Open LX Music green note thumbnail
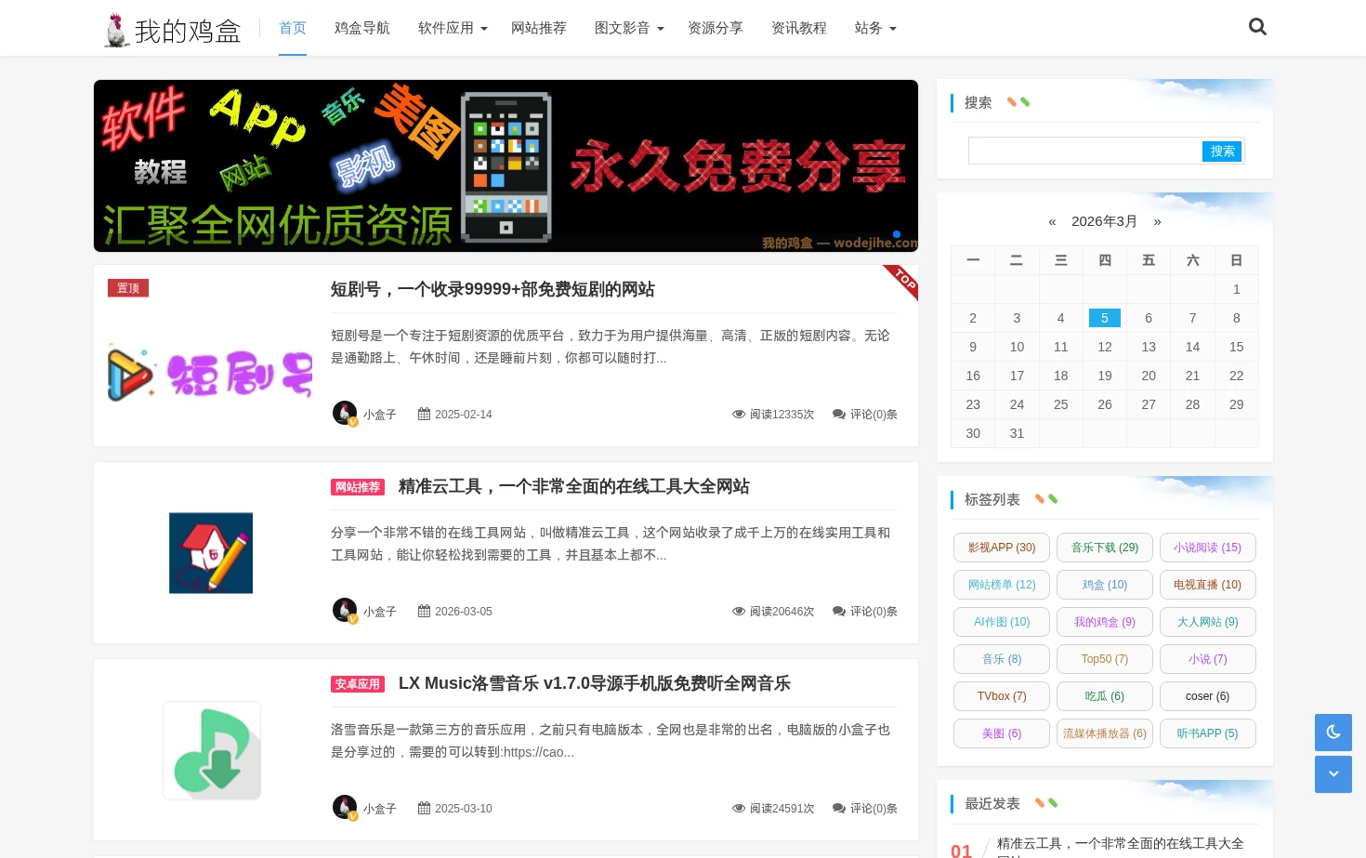The height and width of the screenshot is (858, 1366). click(x=212, y=750)
